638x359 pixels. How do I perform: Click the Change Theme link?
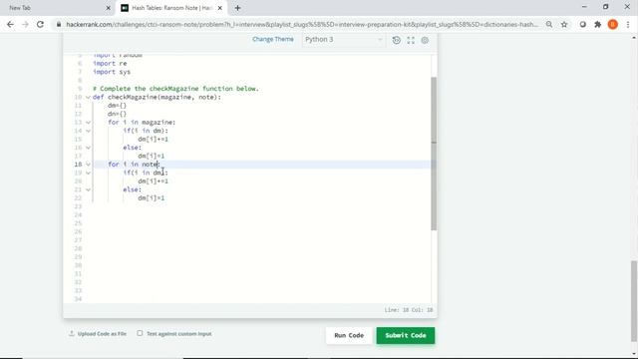(272, 39)
